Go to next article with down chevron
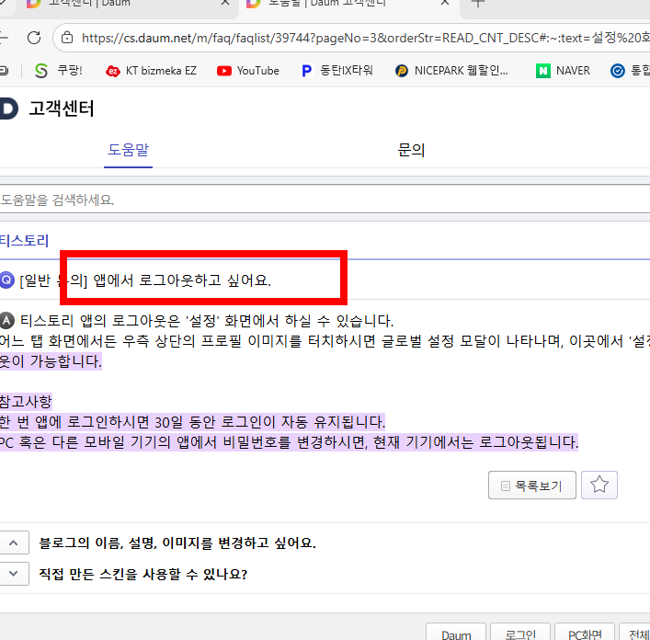This screenshot has height=640, width=650. [14, 574]
